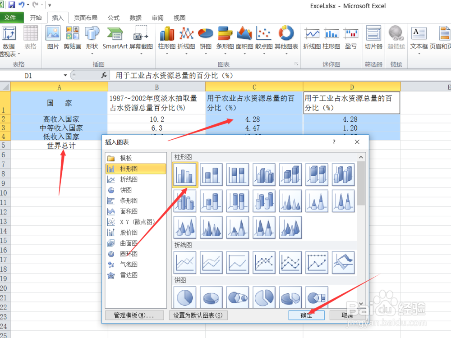Select stacked column chart thumbnail
The width and height of the screenshot is (451, 338).
point(211,174)
